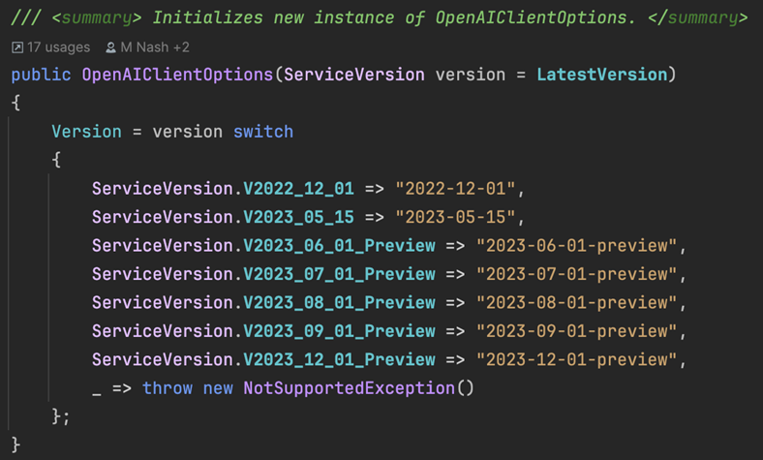Click the usages arrow icon
Screen dimensions: 763x460
point(17,47)
